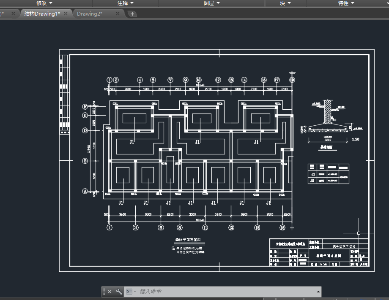The image size is (389, 300).
Task: Open command line customize wrench menu
Action: (x=119, y=292)
